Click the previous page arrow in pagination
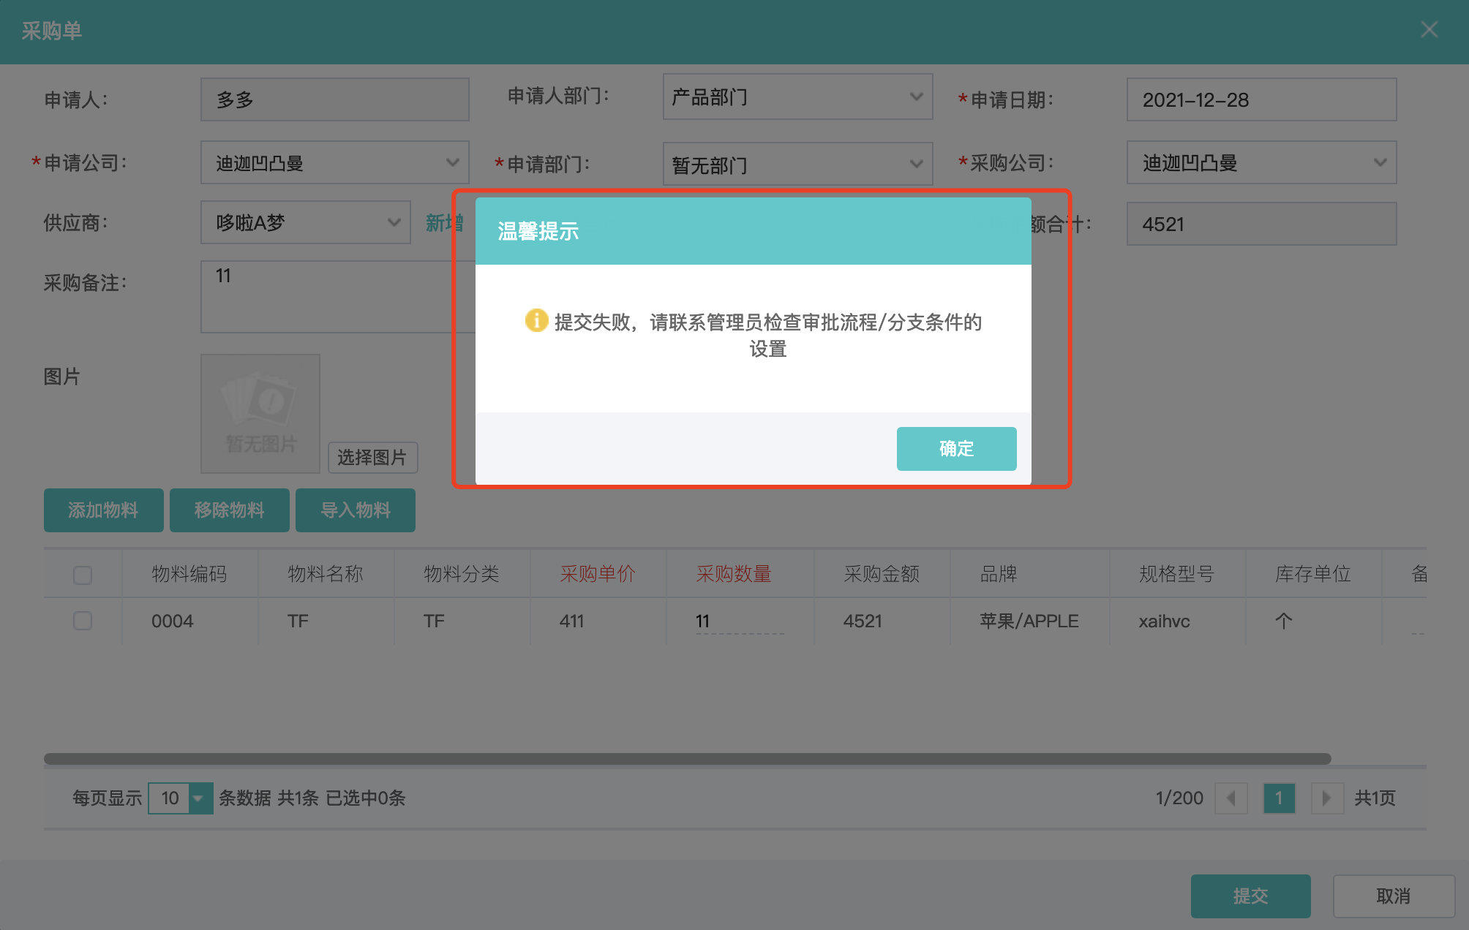 tap(1231, 798)
